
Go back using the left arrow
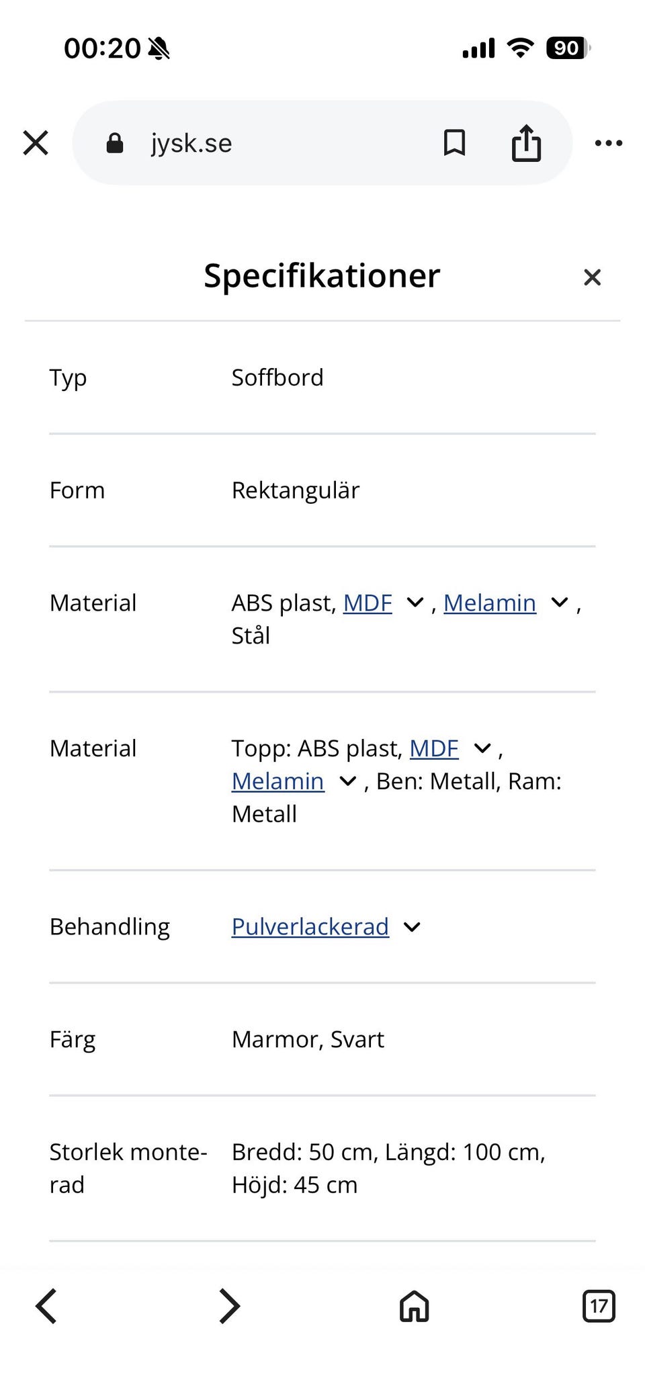pos(46,1307)
